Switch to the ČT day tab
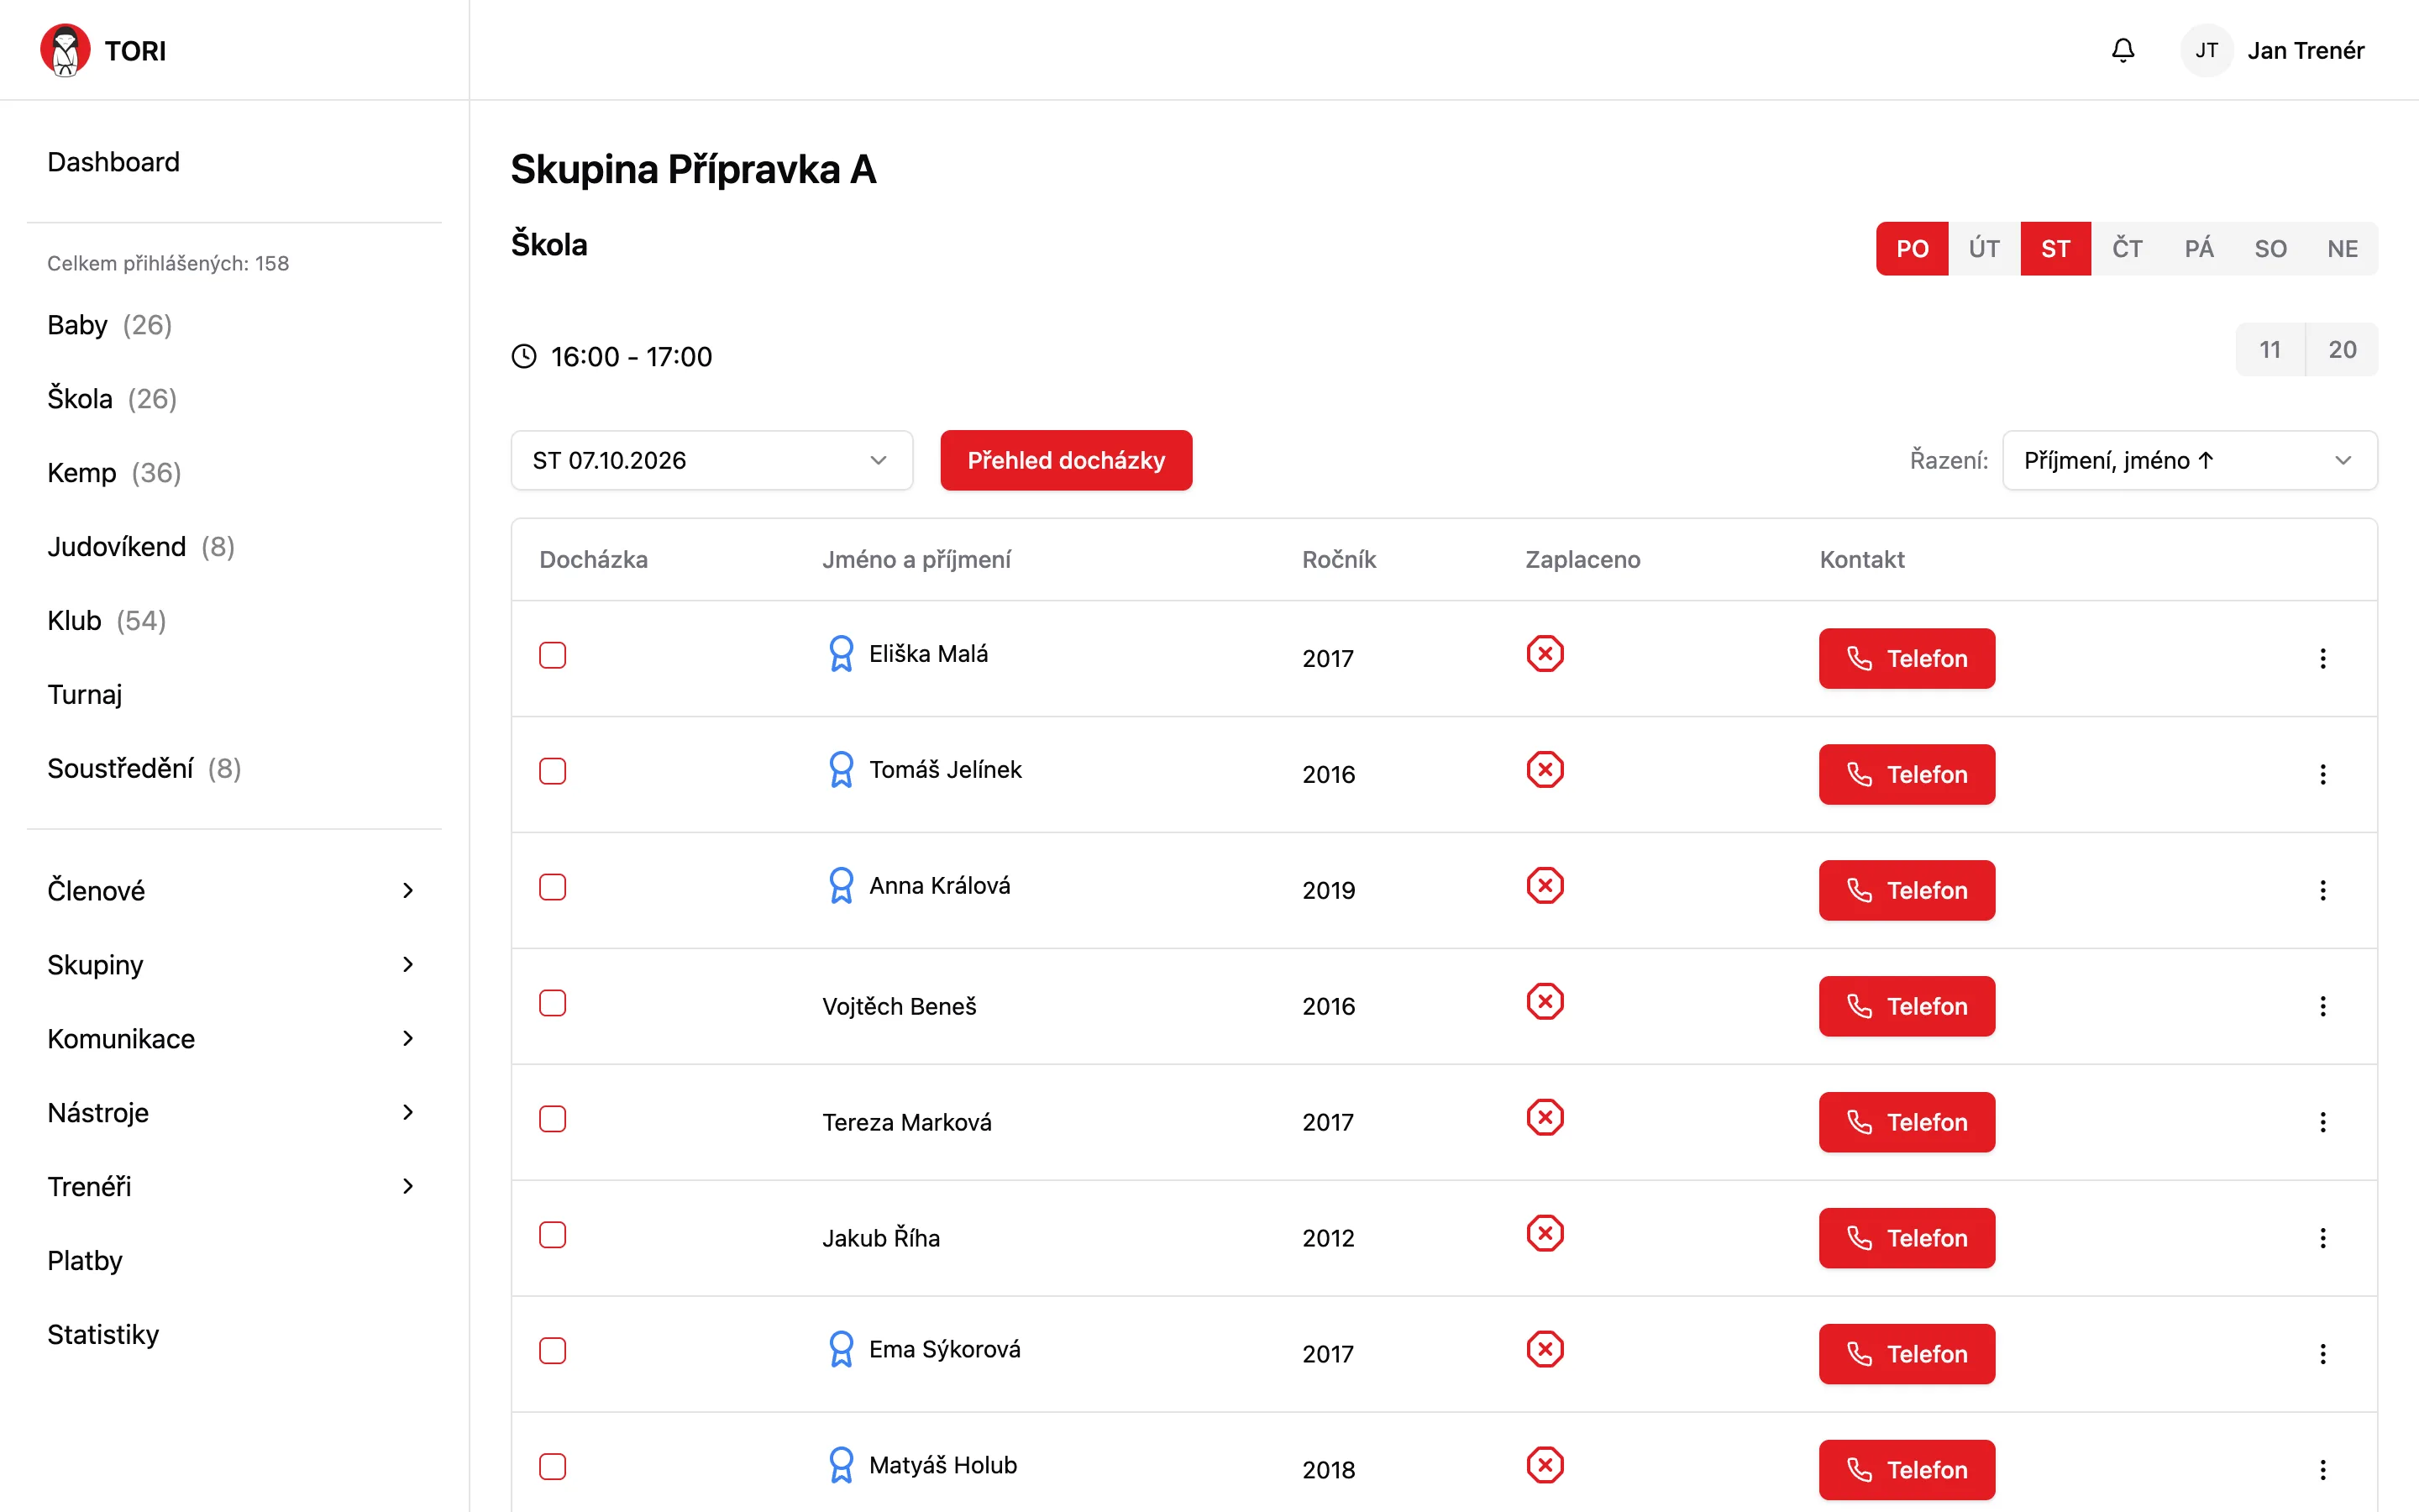 [2127, 248]
